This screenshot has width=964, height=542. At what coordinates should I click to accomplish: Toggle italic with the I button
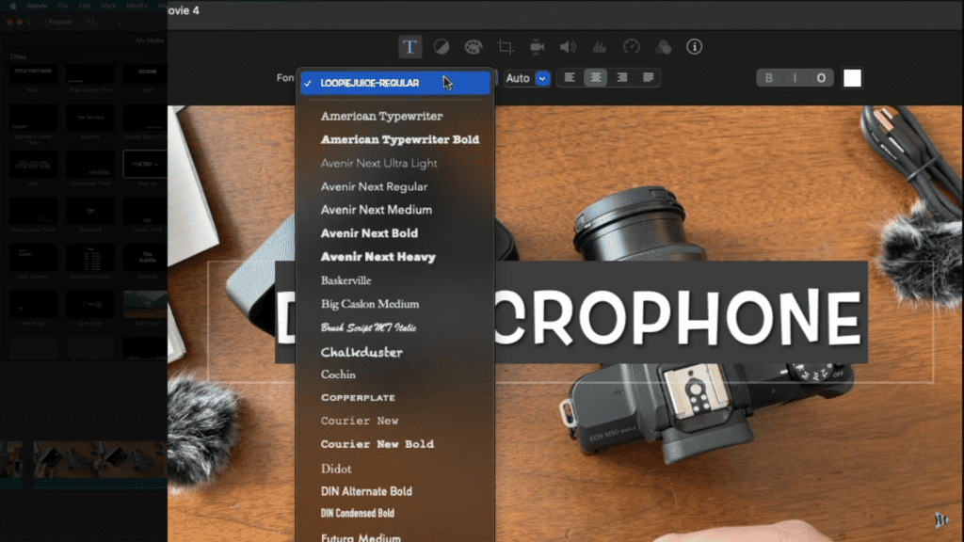click(x=795, y=78)
